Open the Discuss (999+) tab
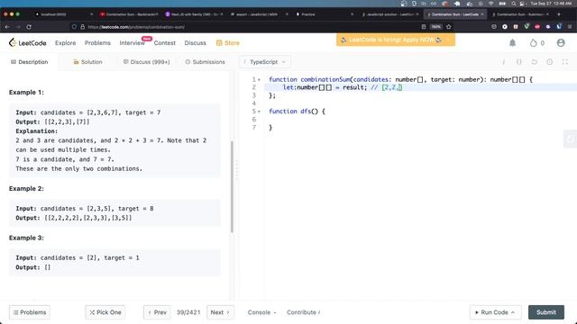The width and height of the screenshot is (577, 324). pos(146,62)
